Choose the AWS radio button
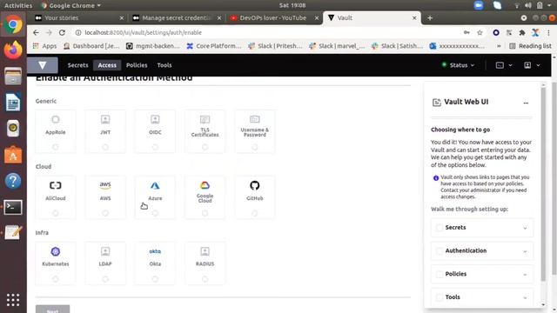This screenshot has height=313, width=557. [105, 213]
